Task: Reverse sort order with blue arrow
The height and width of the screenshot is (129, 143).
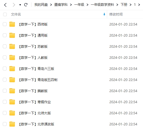Action: click(104, 14)
